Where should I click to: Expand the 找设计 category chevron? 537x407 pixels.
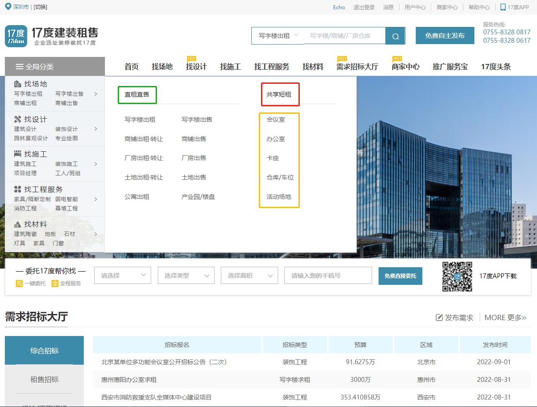click(x=96, y=129)
